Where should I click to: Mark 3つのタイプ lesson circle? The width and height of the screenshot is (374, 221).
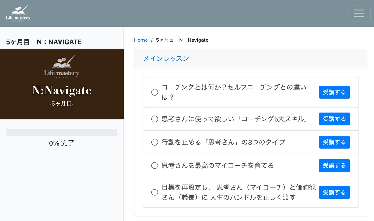pyautogui.click(x=155, y=142)
